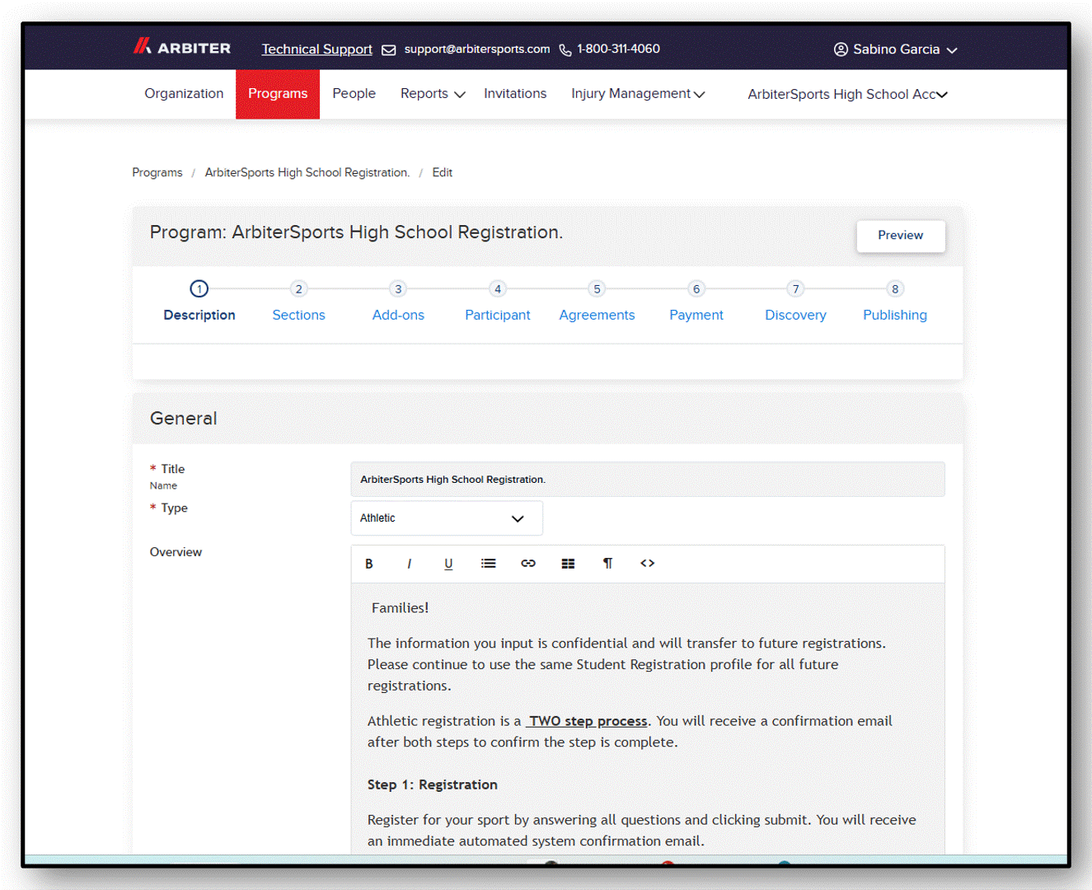Expand the Injury Management menu
The width and height of the screenshot is (1092, 890).
638,94
